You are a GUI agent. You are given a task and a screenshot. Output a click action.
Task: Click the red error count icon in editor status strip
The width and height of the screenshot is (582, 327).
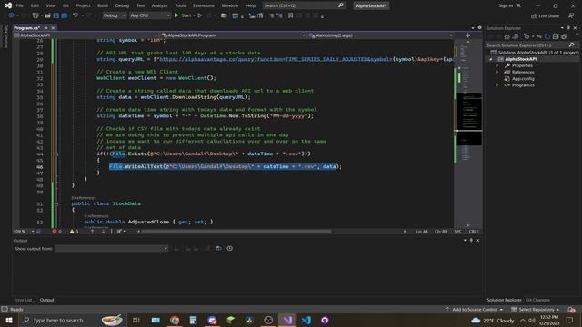click(55, 231)
